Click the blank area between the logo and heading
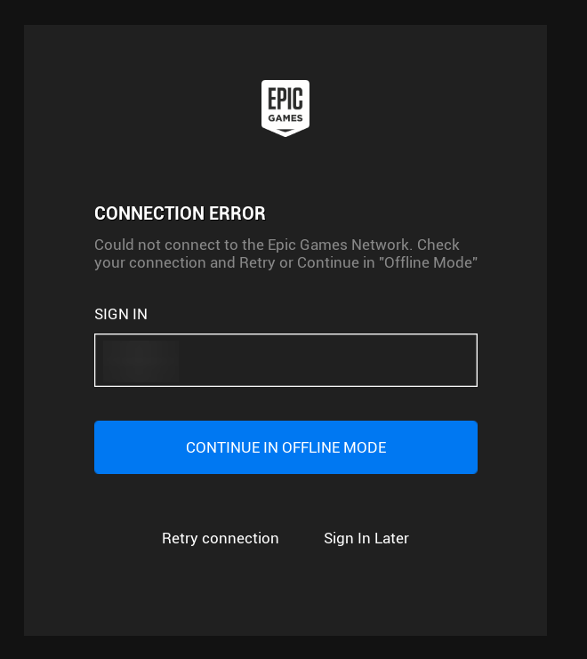This screenshot has width=587, height=659. coord(285,170)
